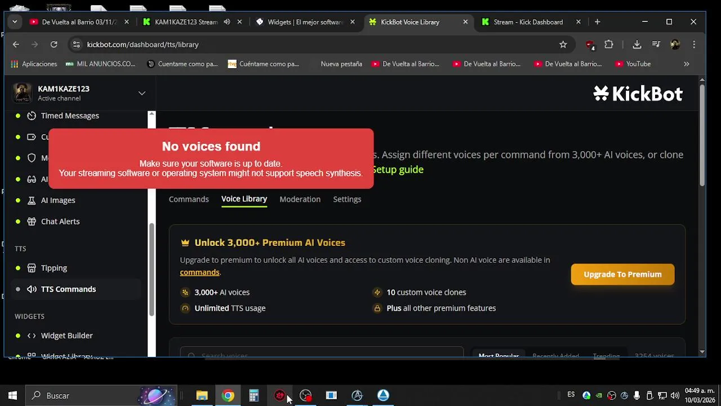The height and width of the screenshot is (406, 721).
Task: Open Tipping in the sidebar
Action: coord(54,268)
